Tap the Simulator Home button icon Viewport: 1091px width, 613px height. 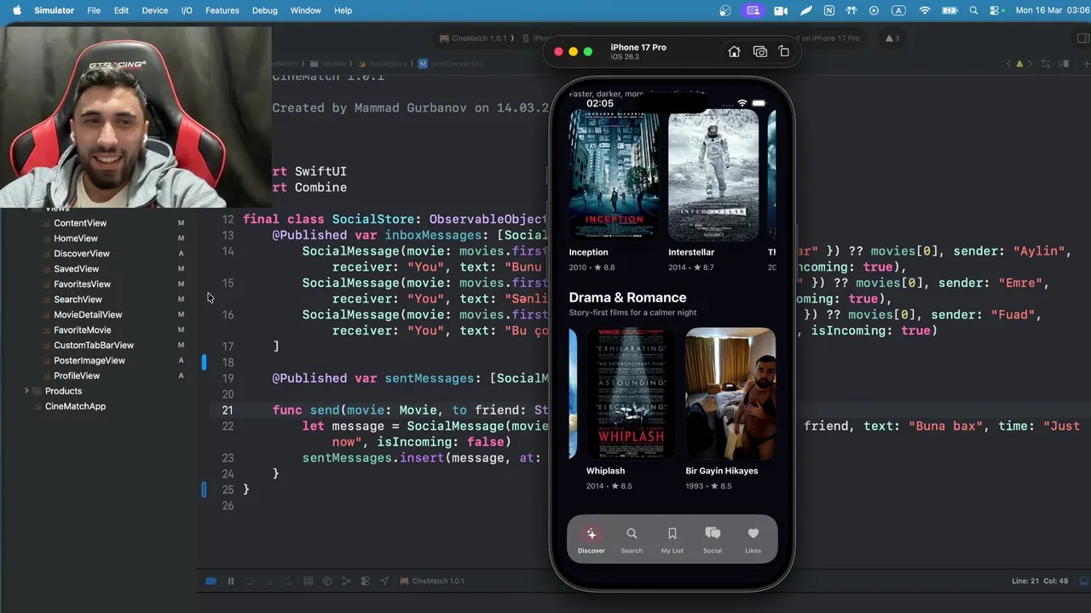point(734,52)
